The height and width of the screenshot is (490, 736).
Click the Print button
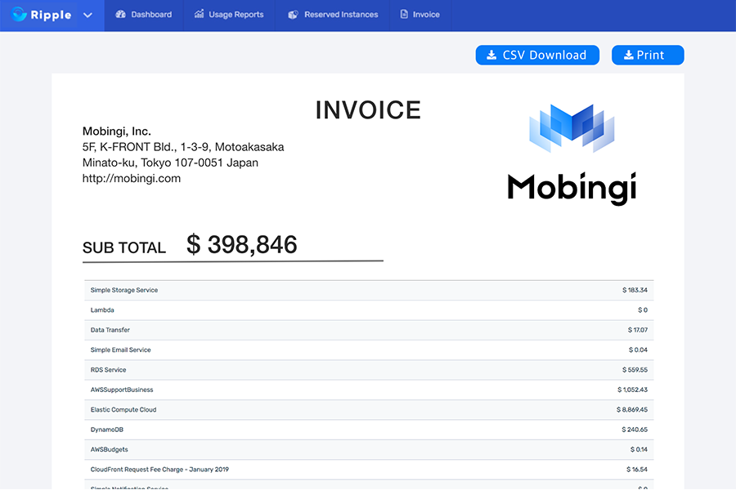pos(648,56)
